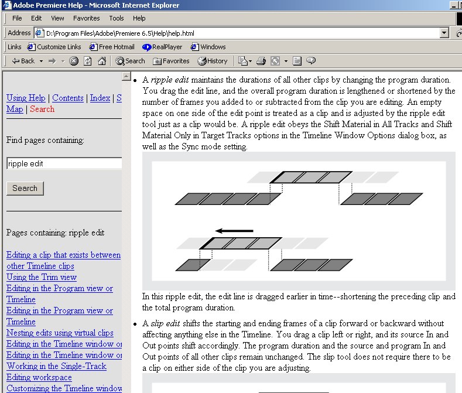Expand the Mail button dropdown arrow
The image size is (462, 393).
pos(251,61)
